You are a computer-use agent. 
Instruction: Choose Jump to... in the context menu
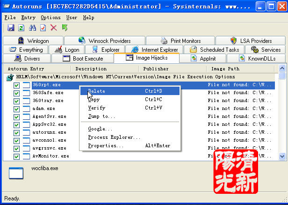(130, 116)
